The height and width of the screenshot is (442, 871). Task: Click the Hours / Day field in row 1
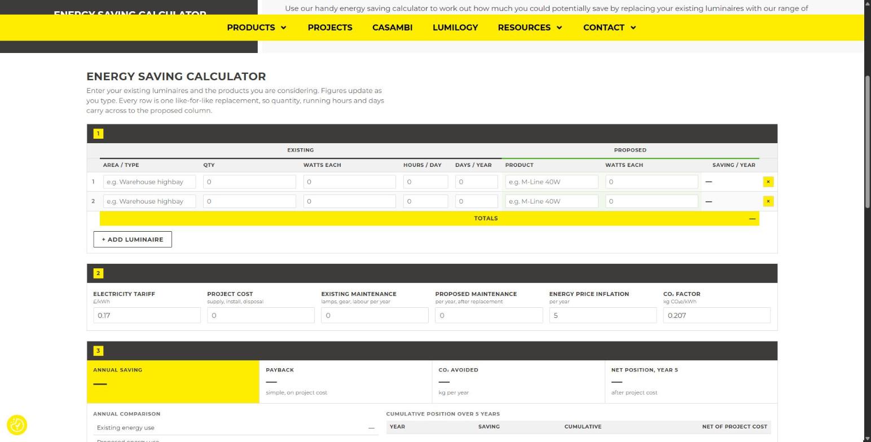425,182
